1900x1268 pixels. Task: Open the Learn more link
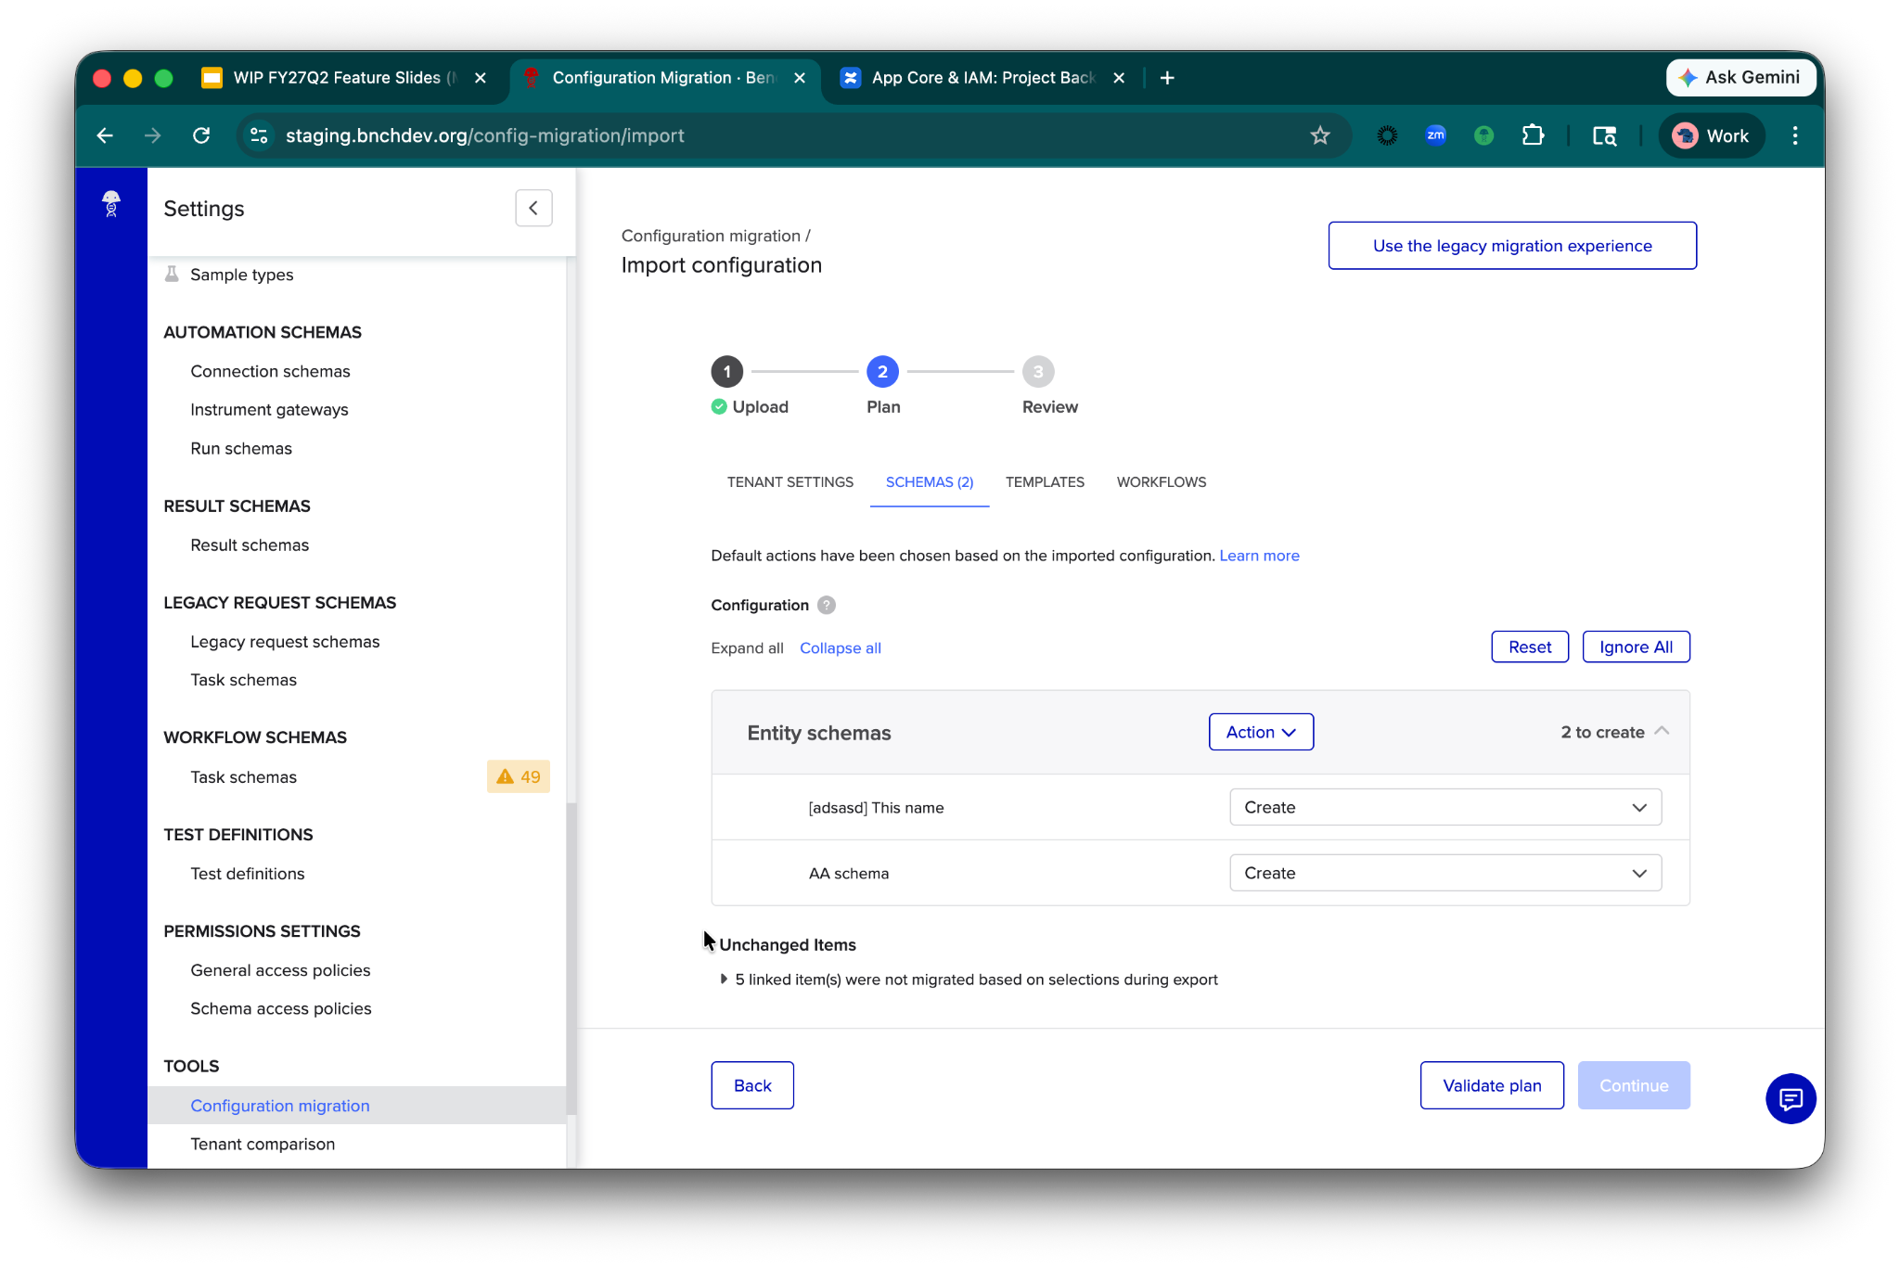(x=1259, y=555)
